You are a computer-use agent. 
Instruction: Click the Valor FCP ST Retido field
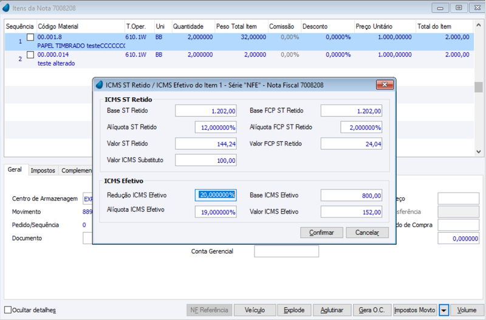pos(352,144)
